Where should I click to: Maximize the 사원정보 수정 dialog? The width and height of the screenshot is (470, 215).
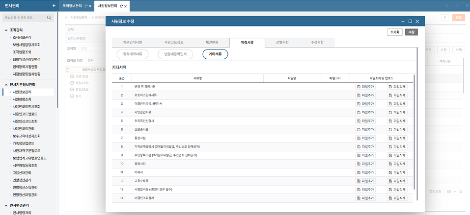tap(410, 22)
